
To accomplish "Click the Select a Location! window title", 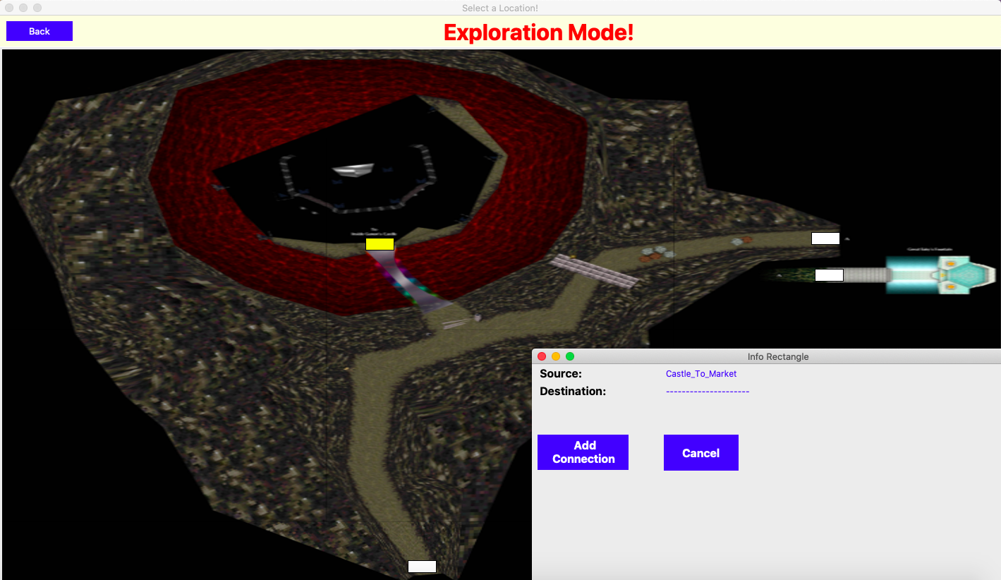I will [x=499, y=8].
